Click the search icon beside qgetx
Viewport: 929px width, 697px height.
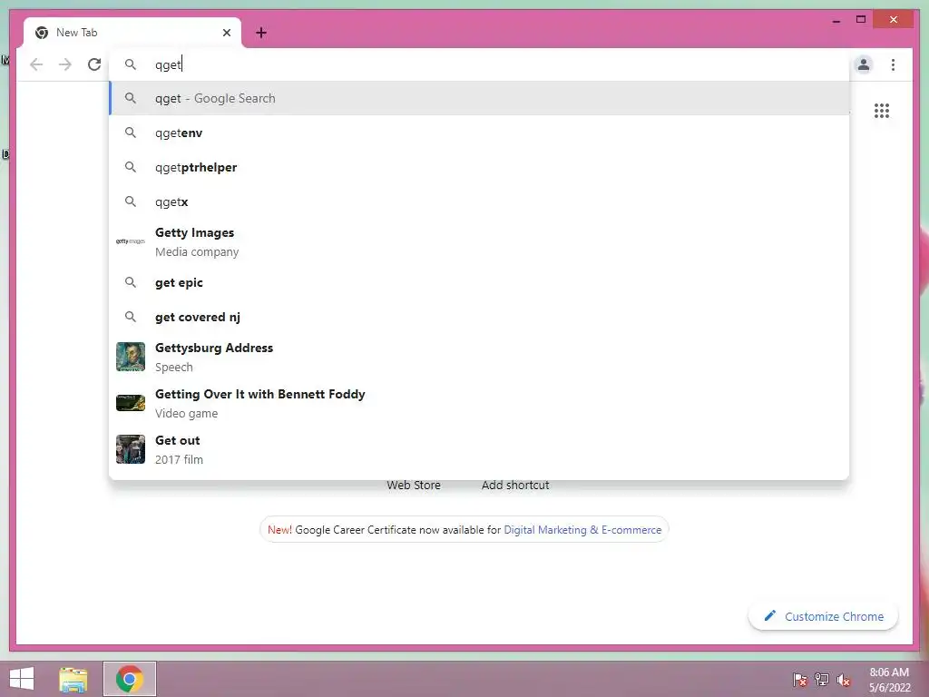(x=131, y=201)
